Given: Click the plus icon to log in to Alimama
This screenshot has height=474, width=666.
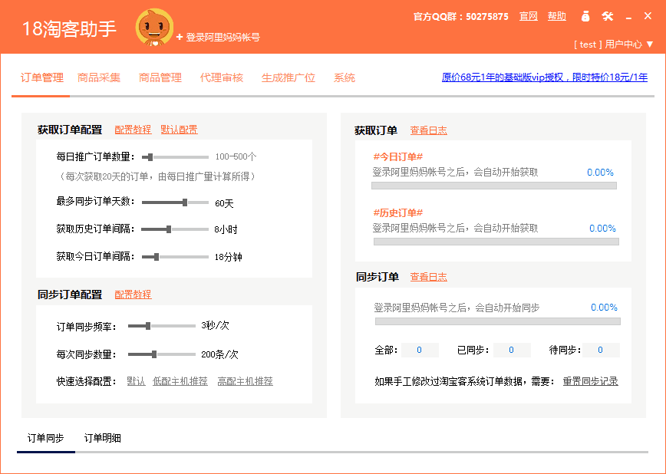Looking at the screenshot, I should [180, 37].
